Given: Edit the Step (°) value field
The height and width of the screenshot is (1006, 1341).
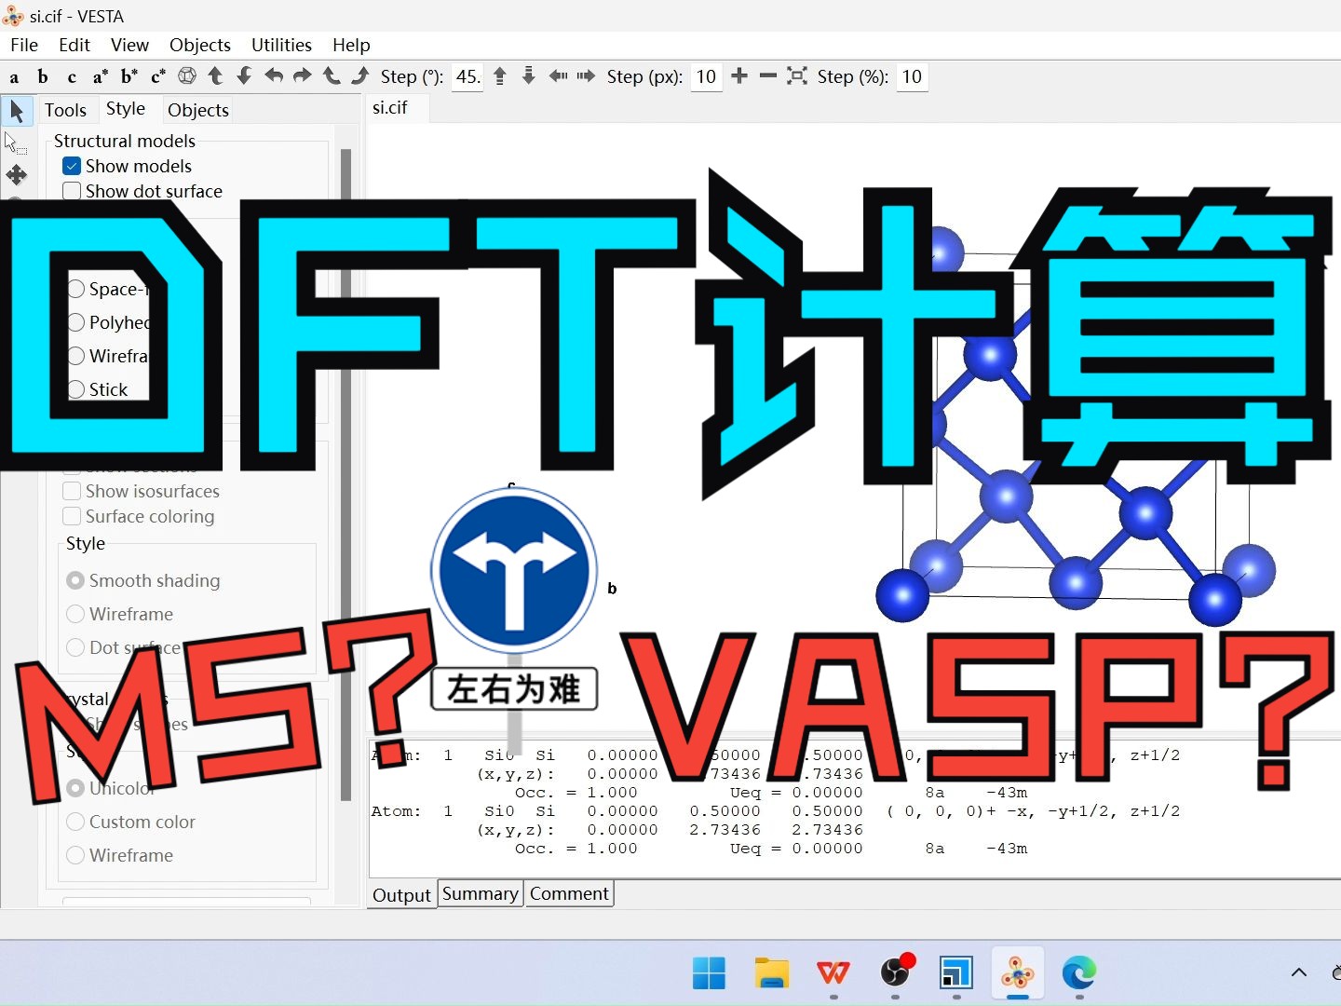Looking at the screenshot, I should click(x=467, y=77).
